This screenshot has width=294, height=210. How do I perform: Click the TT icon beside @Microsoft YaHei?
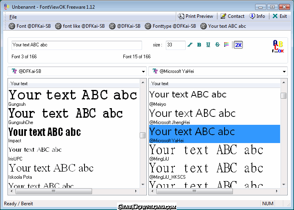tap(155, 71)
